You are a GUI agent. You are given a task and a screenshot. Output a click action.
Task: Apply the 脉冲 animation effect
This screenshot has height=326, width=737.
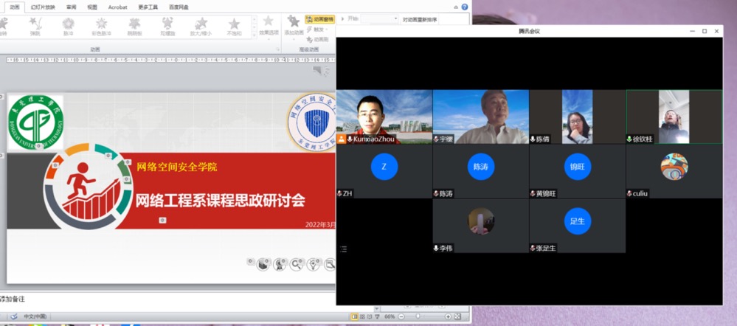[x=69, y=27]
